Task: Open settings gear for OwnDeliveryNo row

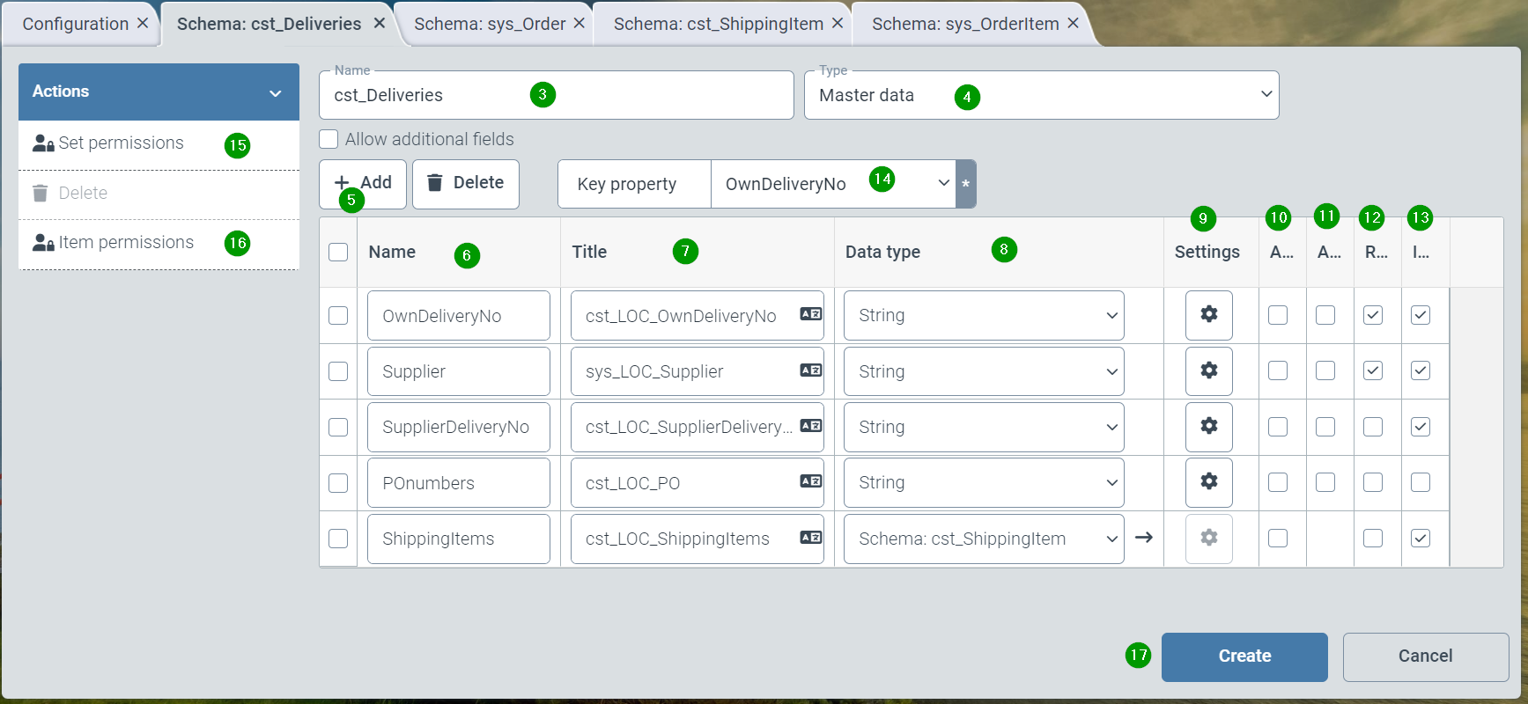Action: click(1208, 315)
